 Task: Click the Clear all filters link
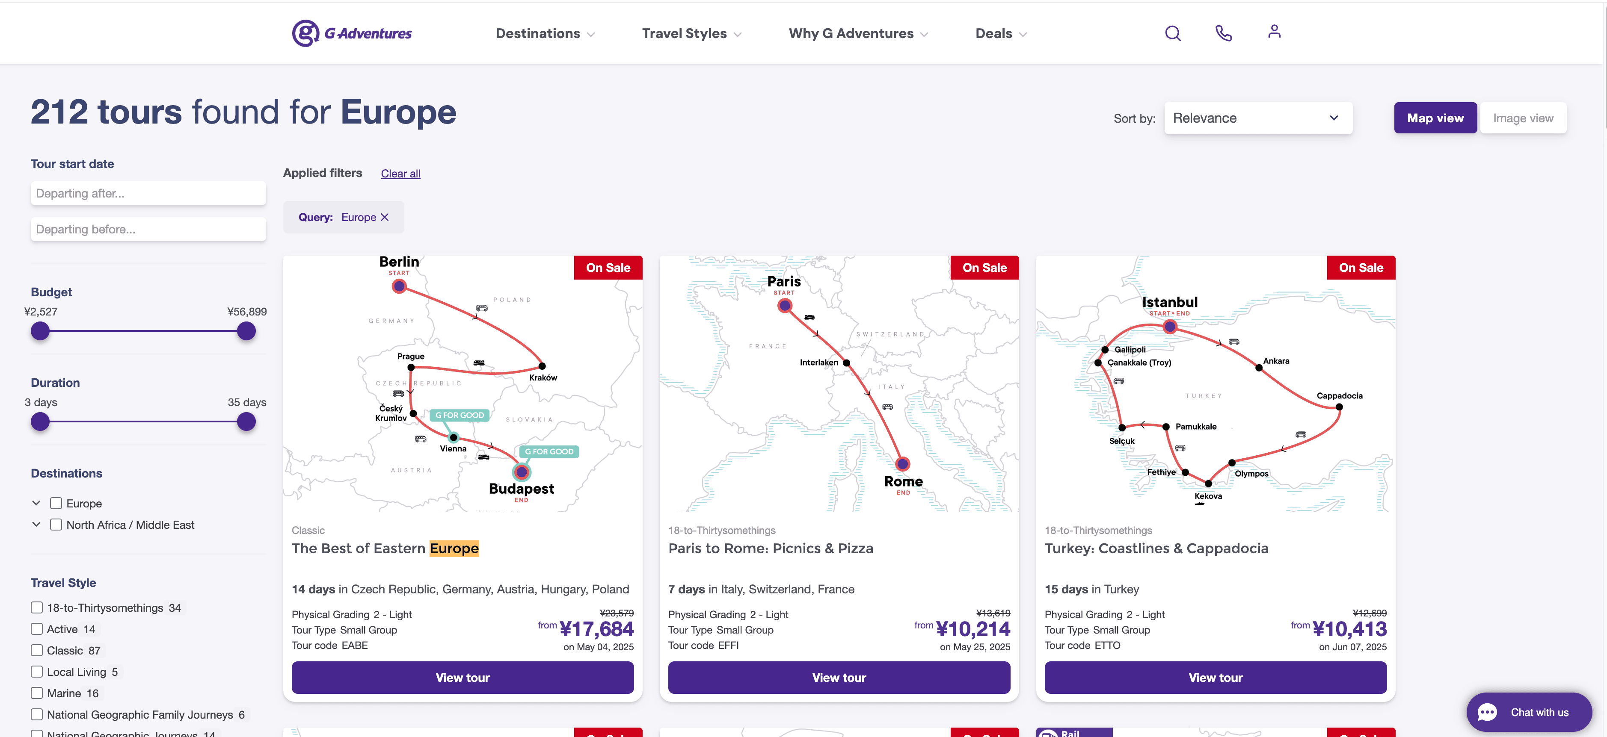(400, 173)
